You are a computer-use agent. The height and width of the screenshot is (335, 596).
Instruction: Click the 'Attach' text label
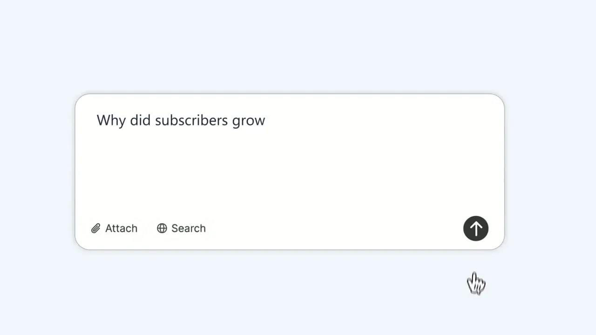click(121, 228)
